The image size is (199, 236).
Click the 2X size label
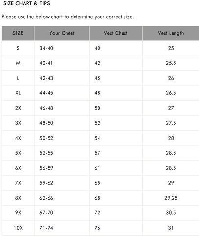(x=18, y=108)
